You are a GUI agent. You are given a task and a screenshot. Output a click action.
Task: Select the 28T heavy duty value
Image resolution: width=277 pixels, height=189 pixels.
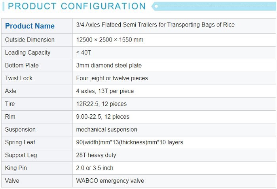[96, 155]
